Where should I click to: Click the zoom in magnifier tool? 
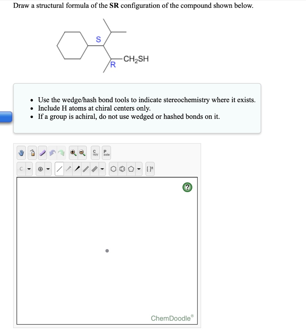click(73, 152)
